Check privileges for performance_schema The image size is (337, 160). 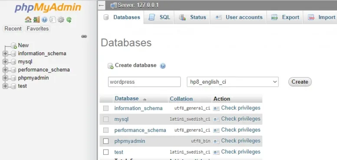pyautogui.click(x=241, y=130)
